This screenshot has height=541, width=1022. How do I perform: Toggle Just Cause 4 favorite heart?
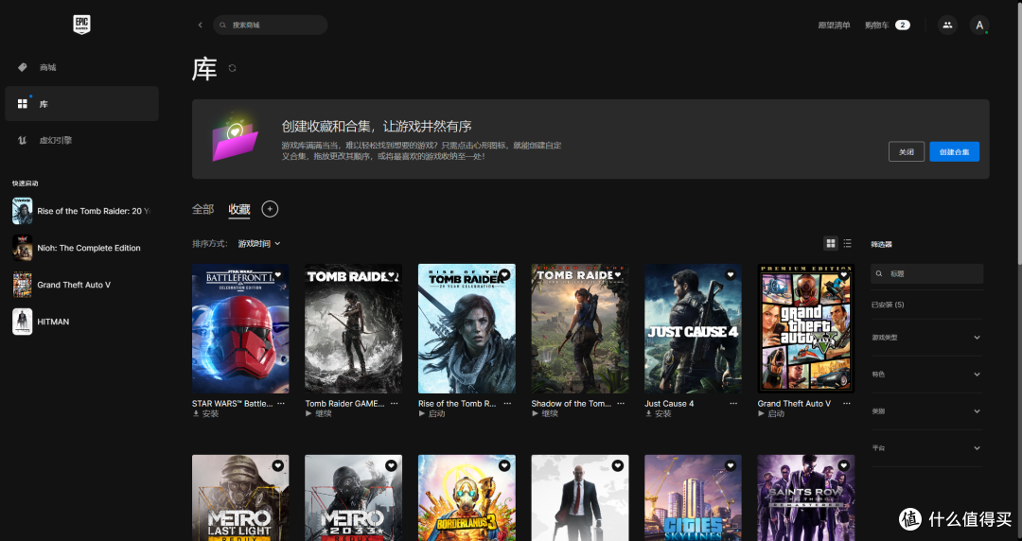click(730, 275)
